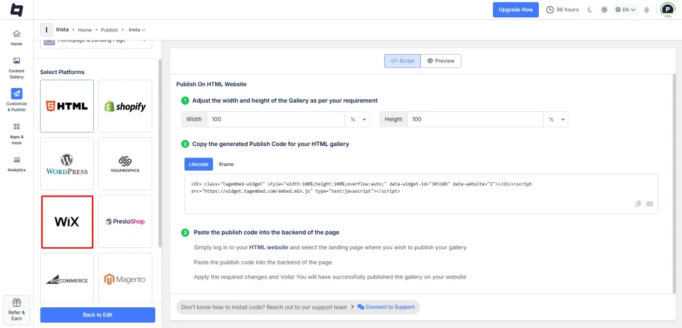Click the 96 hours clock indicator
Screen dimensions: 682x328
pos(562,9)
